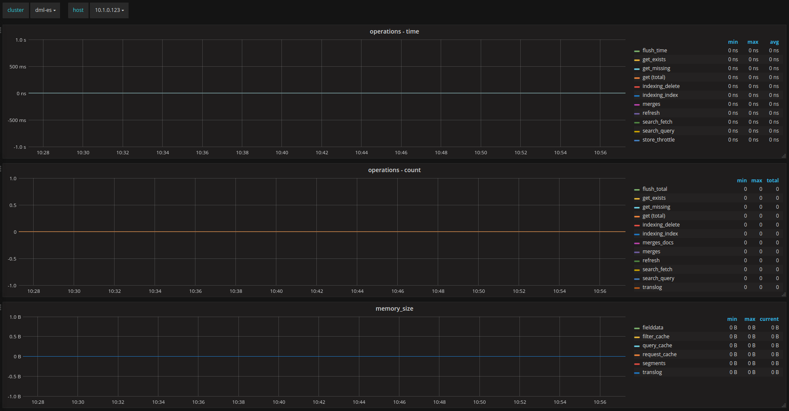Open the 'operations - time' panel title menu
Viewport: 789px width, 411px height.
(x=394, y=31)
